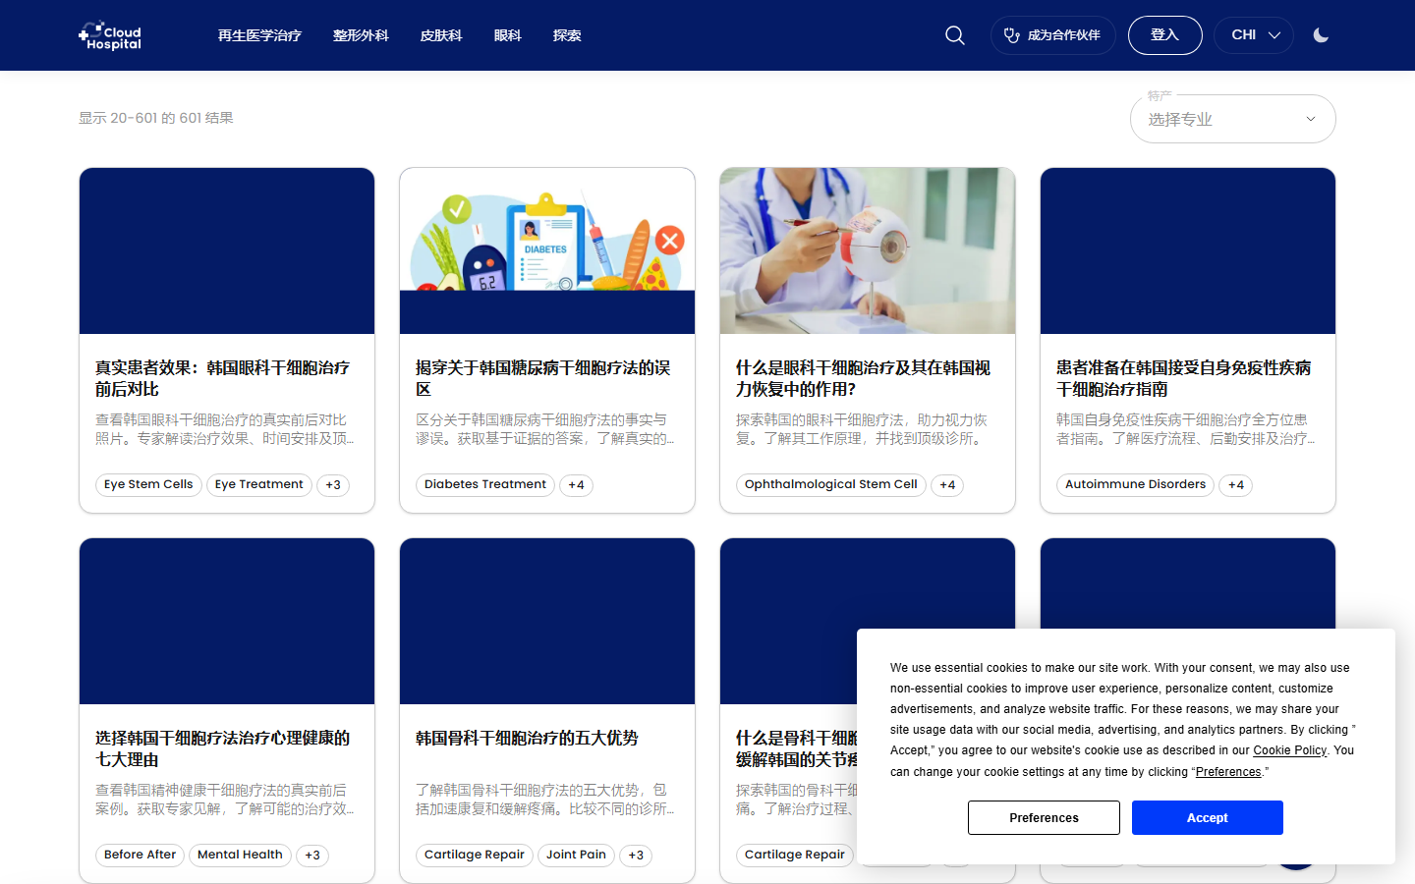This screenshot has height=884, width=1415.
Task: Select the Before After tag
Action: [141, 856]
